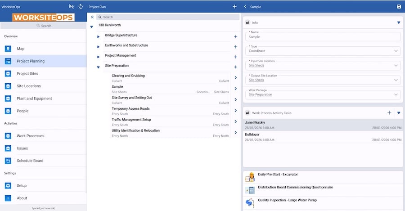The image size is (405, 211).
Task: Click the Synced just now status text
Action: coord(43,208)
